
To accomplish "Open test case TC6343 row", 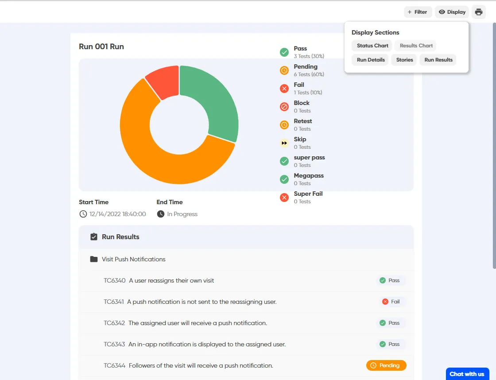I will [x=246, y=344].
